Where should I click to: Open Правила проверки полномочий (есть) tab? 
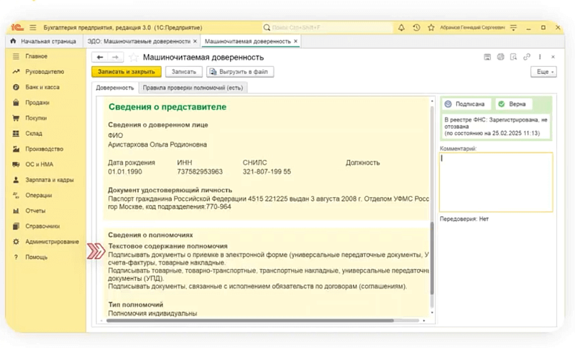point(193,88)
